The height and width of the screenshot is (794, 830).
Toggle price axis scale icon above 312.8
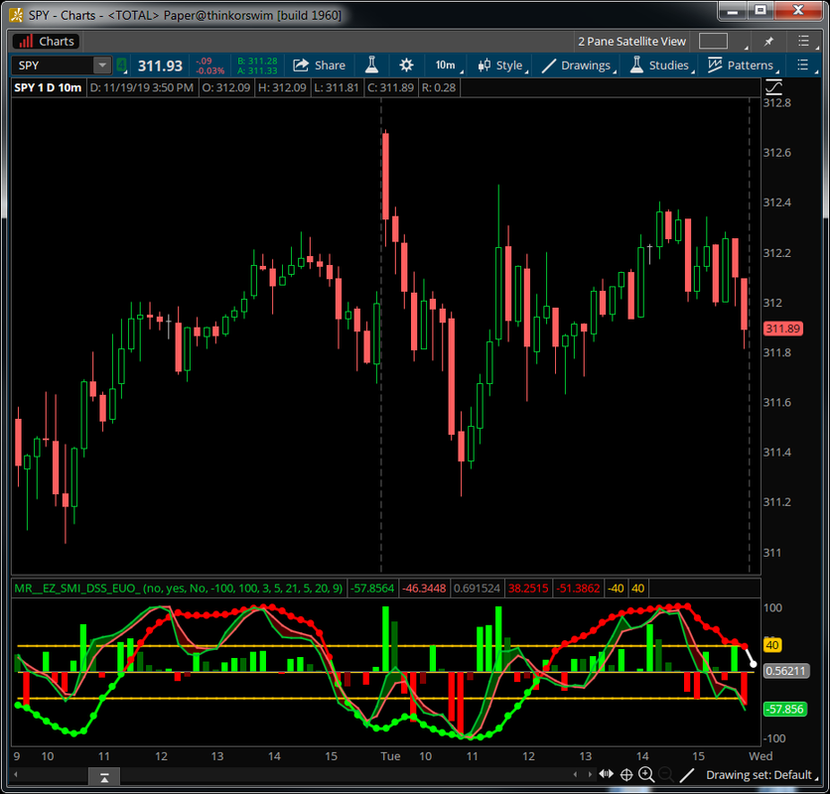773,86
